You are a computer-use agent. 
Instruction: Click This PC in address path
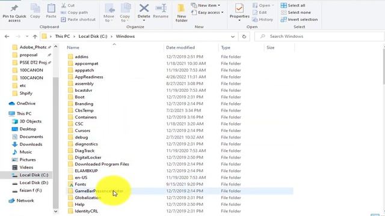point(63,36)
